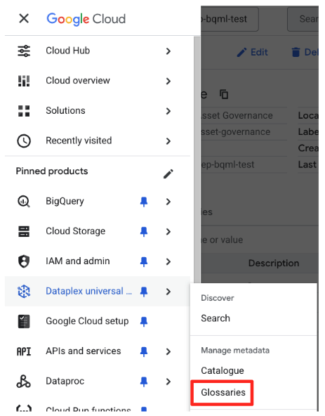Click the IAM and admin shield icon

point(24,261)
